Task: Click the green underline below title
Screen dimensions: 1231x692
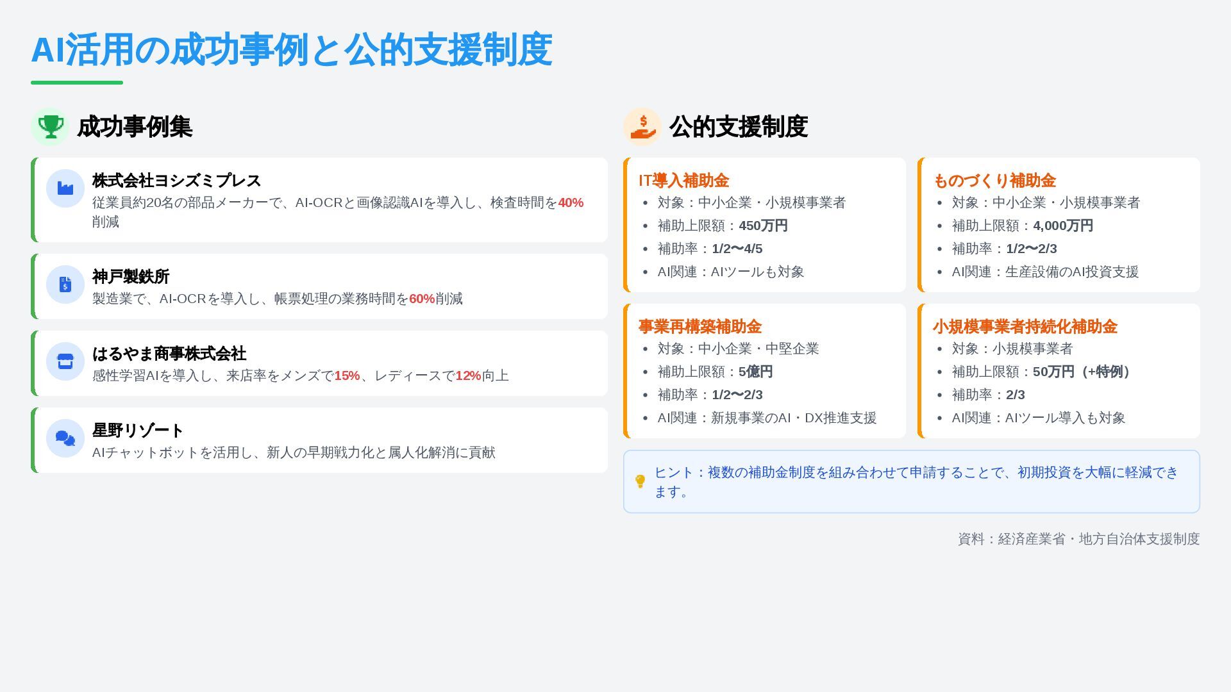Action: (x=77, y=83)
